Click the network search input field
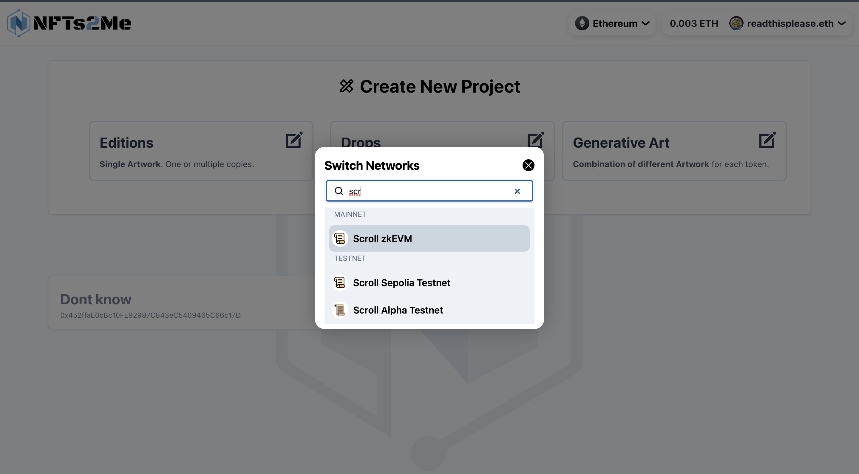 click(x=429, y=191)
